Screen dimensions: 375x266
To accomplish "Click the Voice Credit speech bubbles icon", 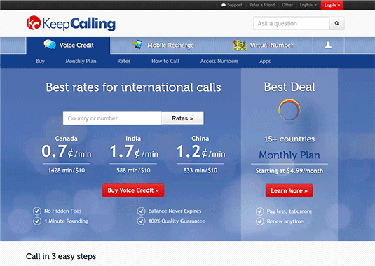I will 50,44.
